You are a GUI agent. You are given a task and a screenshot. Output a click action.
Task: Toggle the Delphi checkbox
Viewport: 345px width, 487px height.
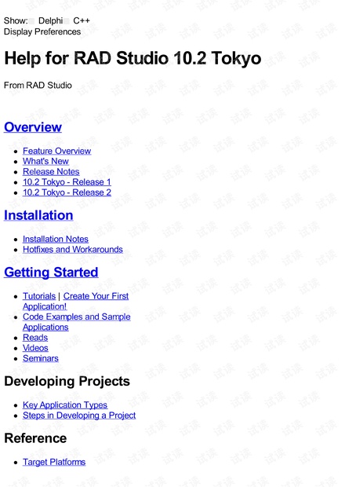(32, 21)
